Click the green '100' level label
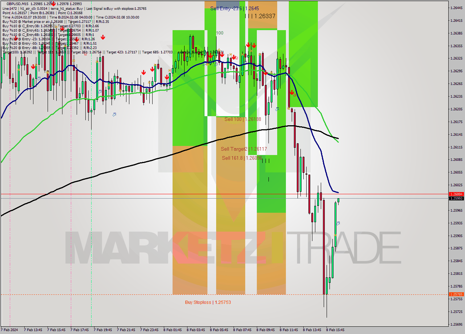The image size is (465, 334). point(220,33)
